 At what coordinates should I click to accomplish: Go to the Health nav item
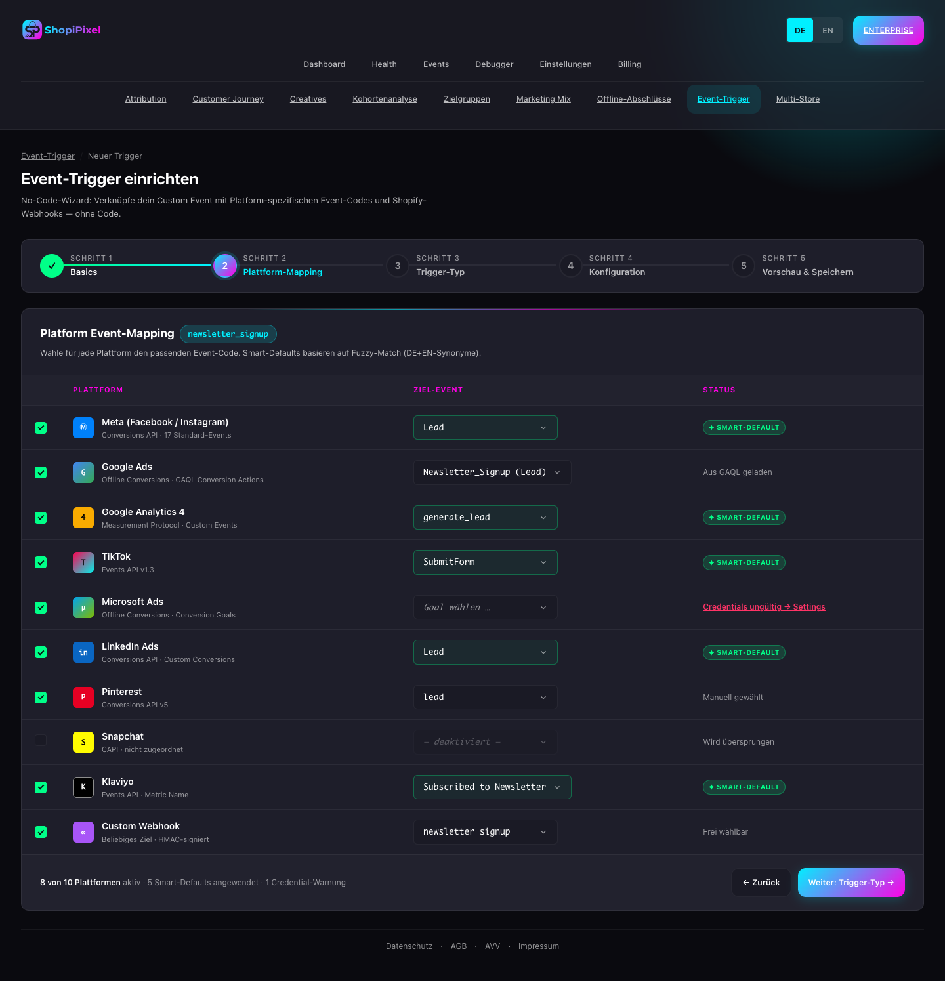point(384,64)
